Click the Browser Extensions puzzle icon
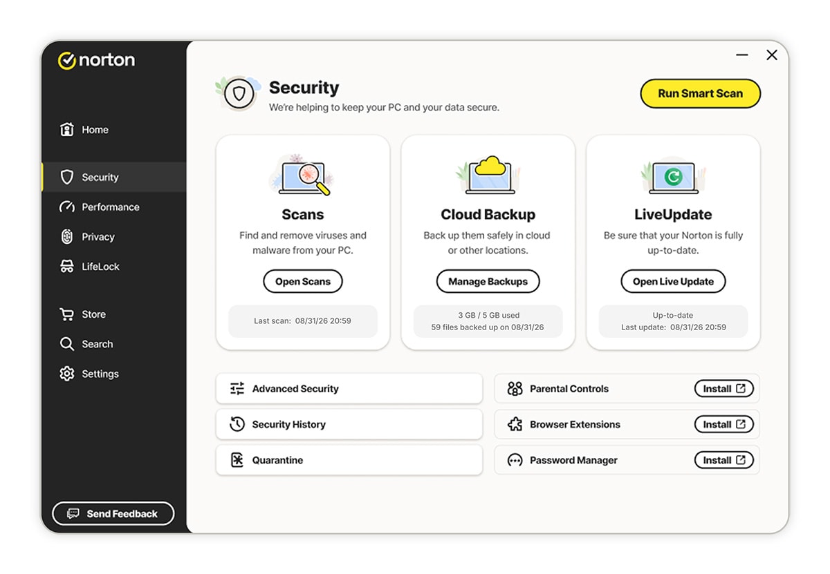 pos(515,424)
